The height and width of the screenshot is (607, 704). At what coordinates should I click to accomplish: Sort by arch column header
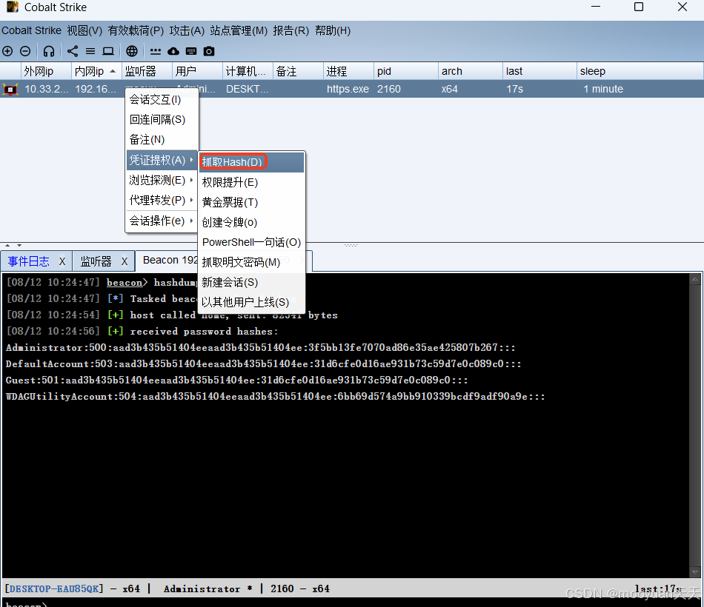coord(470,71)
